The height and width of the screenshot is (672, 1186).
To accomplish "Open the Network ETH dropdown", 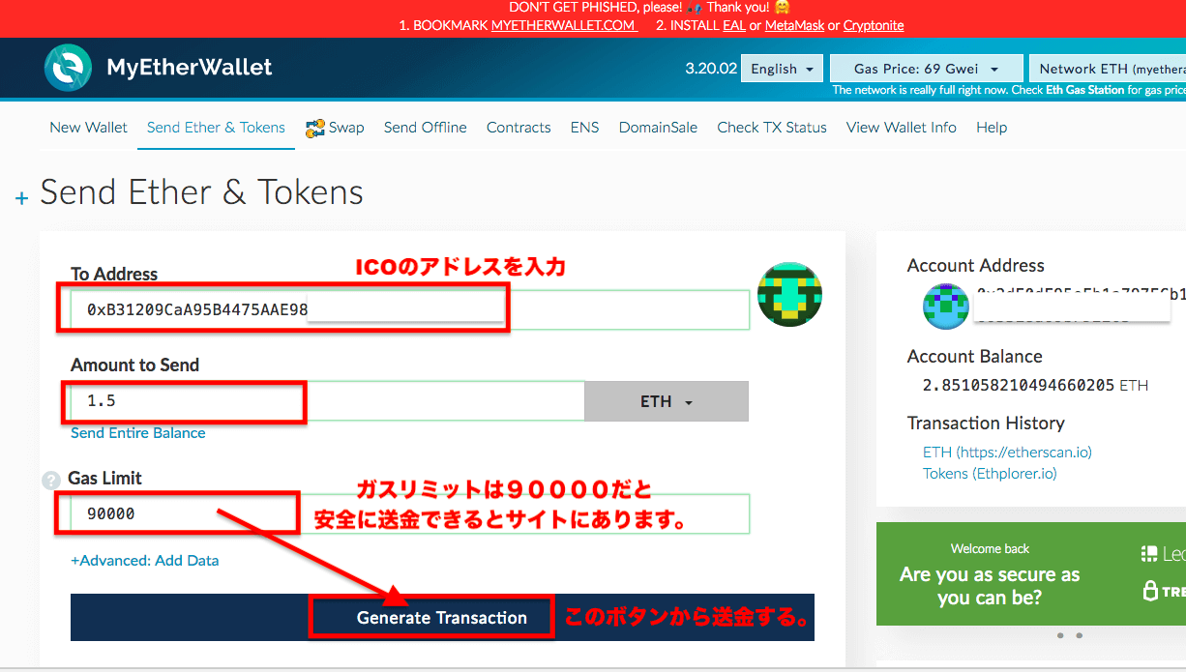I will coord(1108,69).
